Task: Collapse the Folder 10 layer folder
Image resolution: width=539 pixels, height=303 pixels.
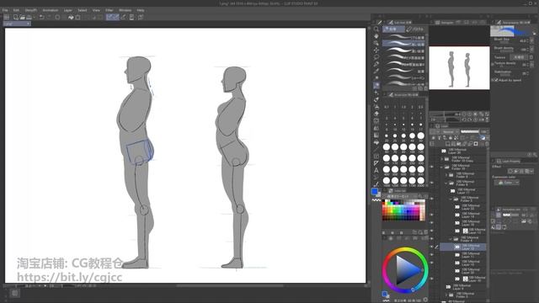Action: pyautogui.click(x=442, y=167)
